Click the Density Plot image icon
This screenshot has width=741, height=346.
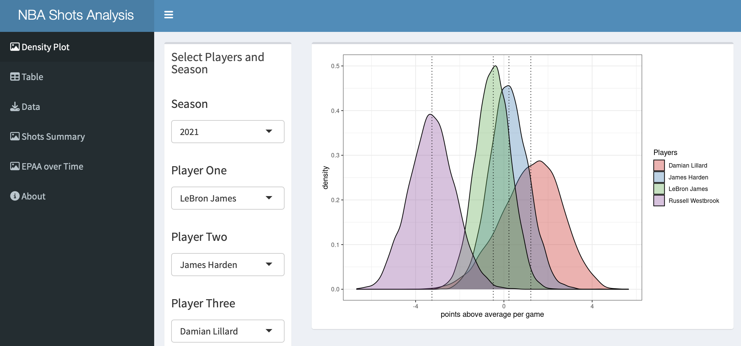click(15, 47)
